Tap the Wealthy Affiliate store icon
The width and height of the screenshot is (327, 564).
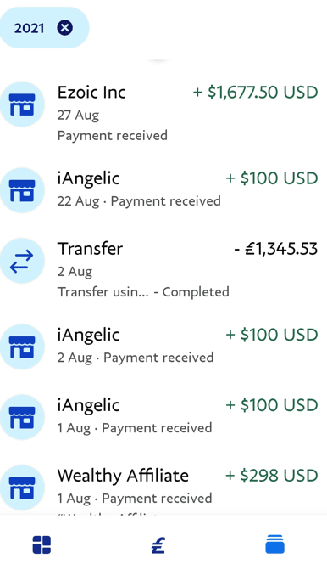(x=22, y=488)
